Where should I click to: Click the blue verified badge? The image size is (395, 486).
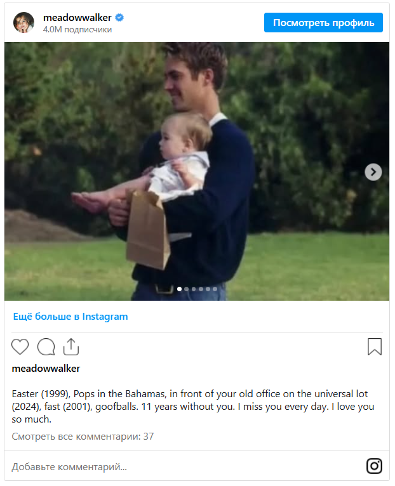pos(119,18)
